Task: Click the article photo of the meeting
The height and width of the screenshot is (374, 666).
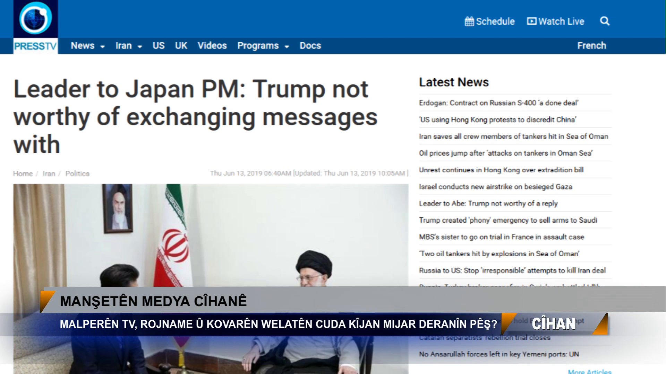Action: click(211, 235)
